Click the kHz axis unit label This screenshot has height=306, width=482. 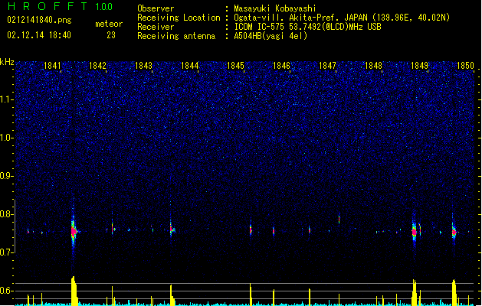(x=7, y=62)
